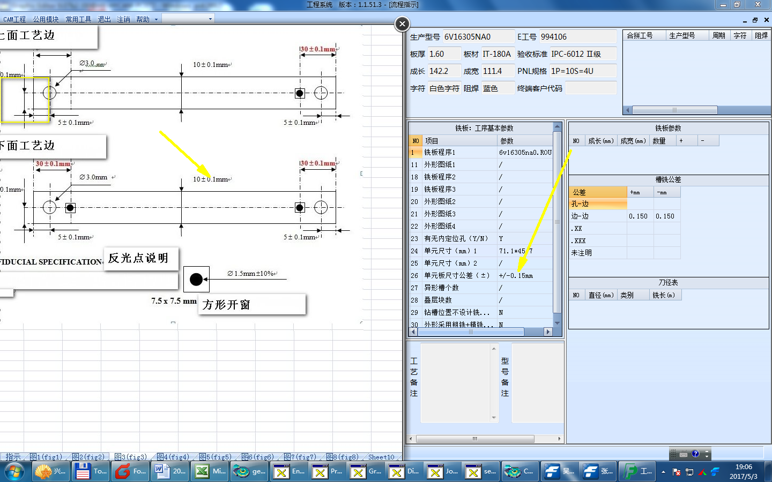Click the 退出 menu item
The image size is (772, 482).
pyautogui.click(x=104, y=19)
